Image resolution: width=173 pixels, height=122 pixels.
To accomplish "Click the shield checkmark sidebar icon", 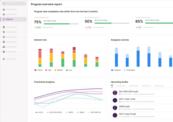I will point(4,32).
